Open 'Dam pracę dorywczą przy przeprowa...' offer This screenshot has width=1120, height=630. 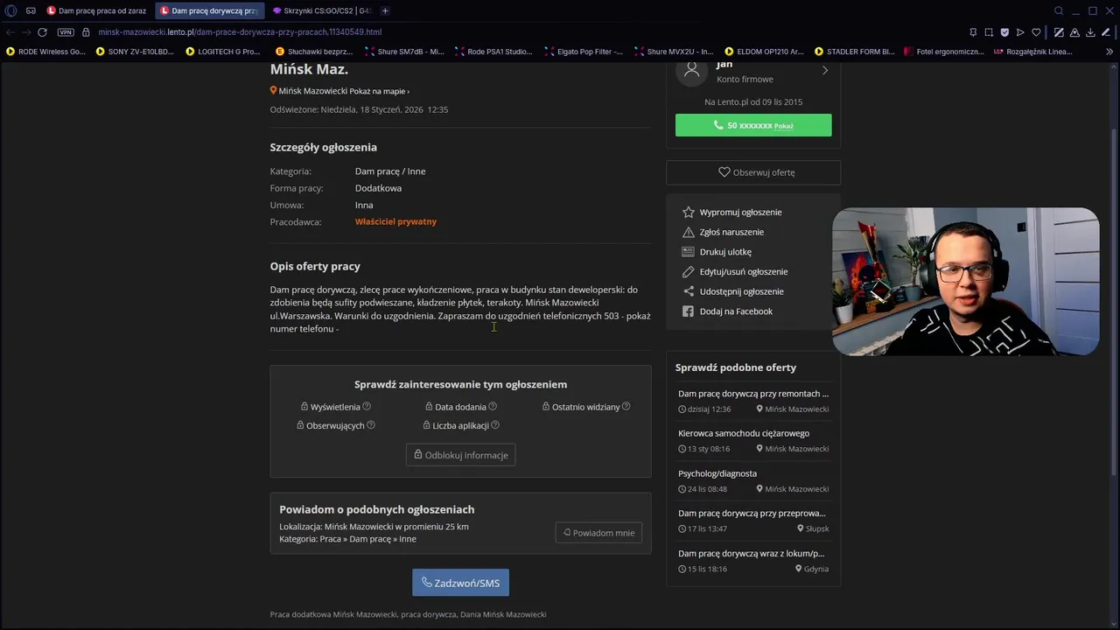pos(752,514)
